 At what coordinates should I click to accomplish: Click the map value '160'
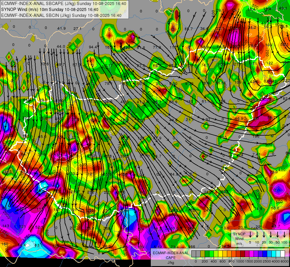tap(5, 244)
